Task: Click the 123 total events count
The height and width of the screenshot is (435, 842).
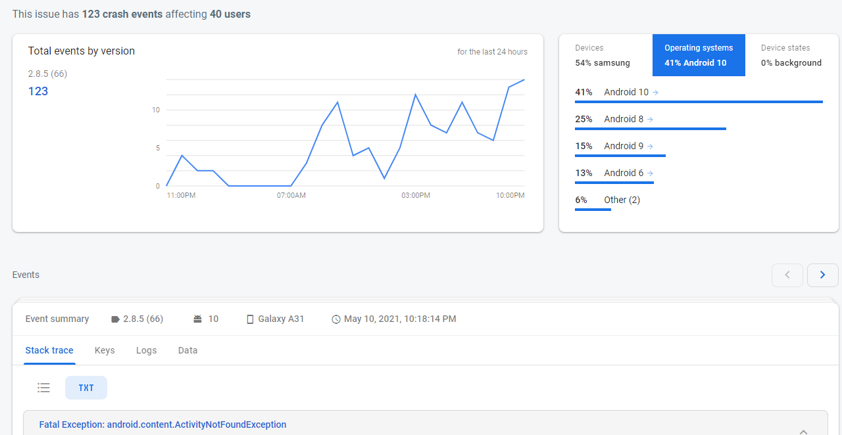Action: (x=38, y=91)
